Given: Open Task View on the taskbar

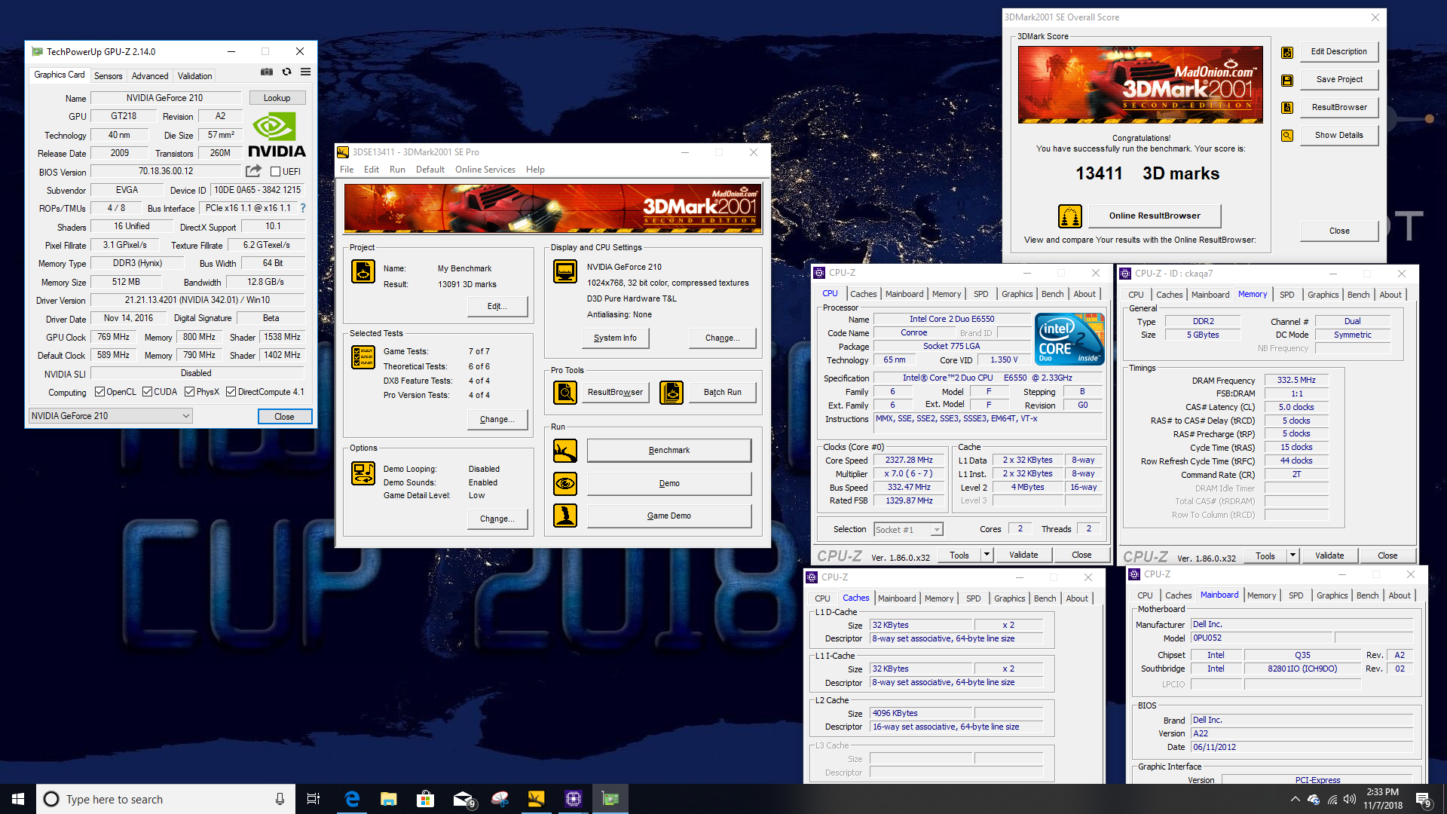Looking at the screenshot, I should 314,799.
